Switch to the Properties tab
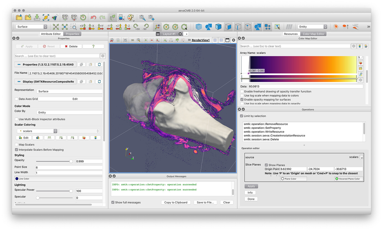This screenshot has height=230, width=383. [72, 34]
